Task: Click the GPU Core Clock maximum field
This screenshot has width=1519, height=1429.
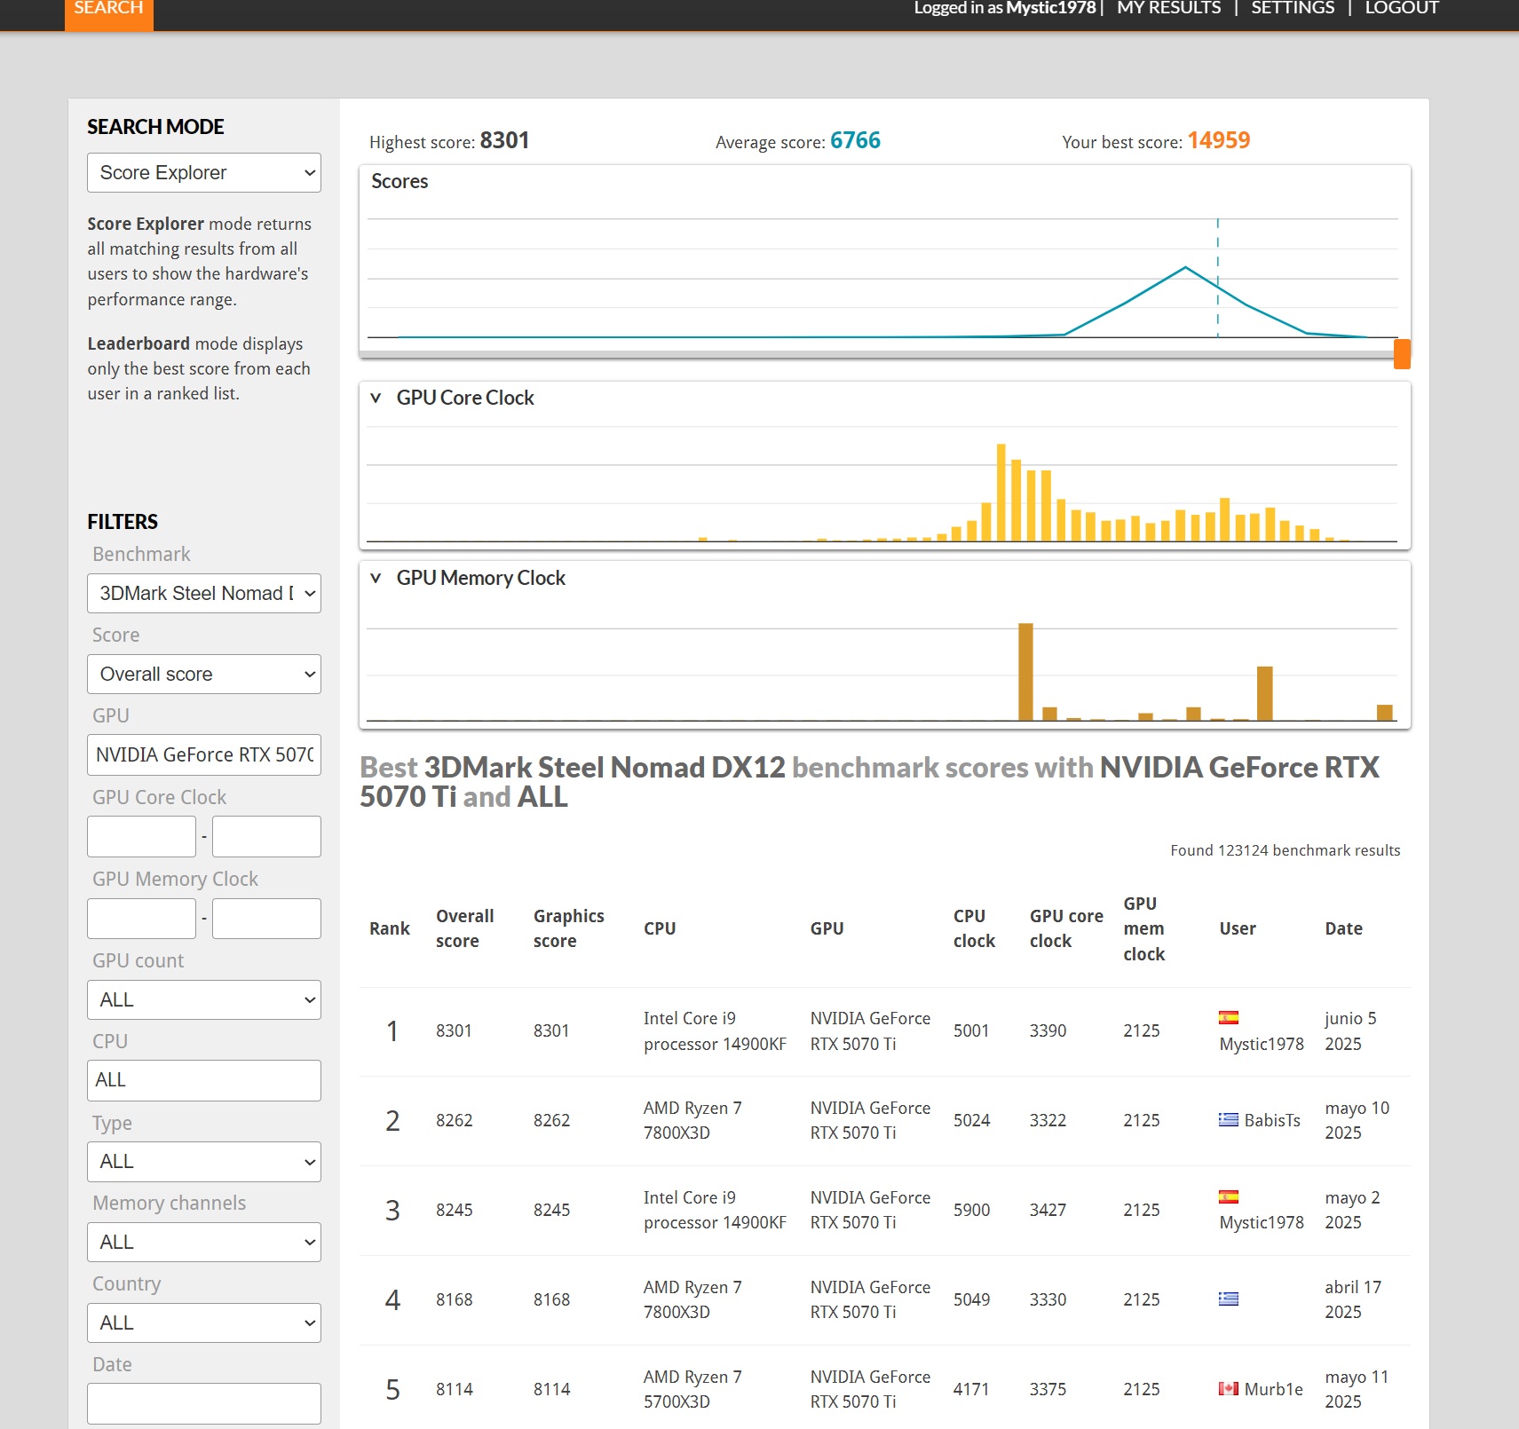Action: pos(266,837)
